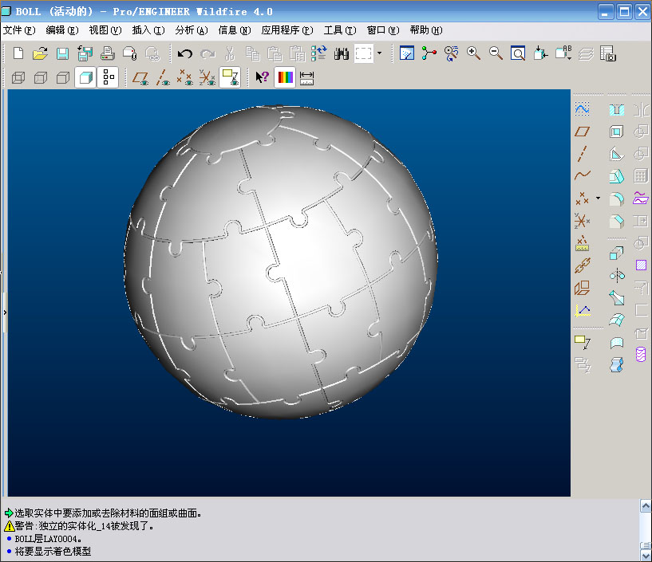Click the puzzle sphere model in viewport
Image resolution: width=652 pixels, height=562 pixels.
point(281,261)
